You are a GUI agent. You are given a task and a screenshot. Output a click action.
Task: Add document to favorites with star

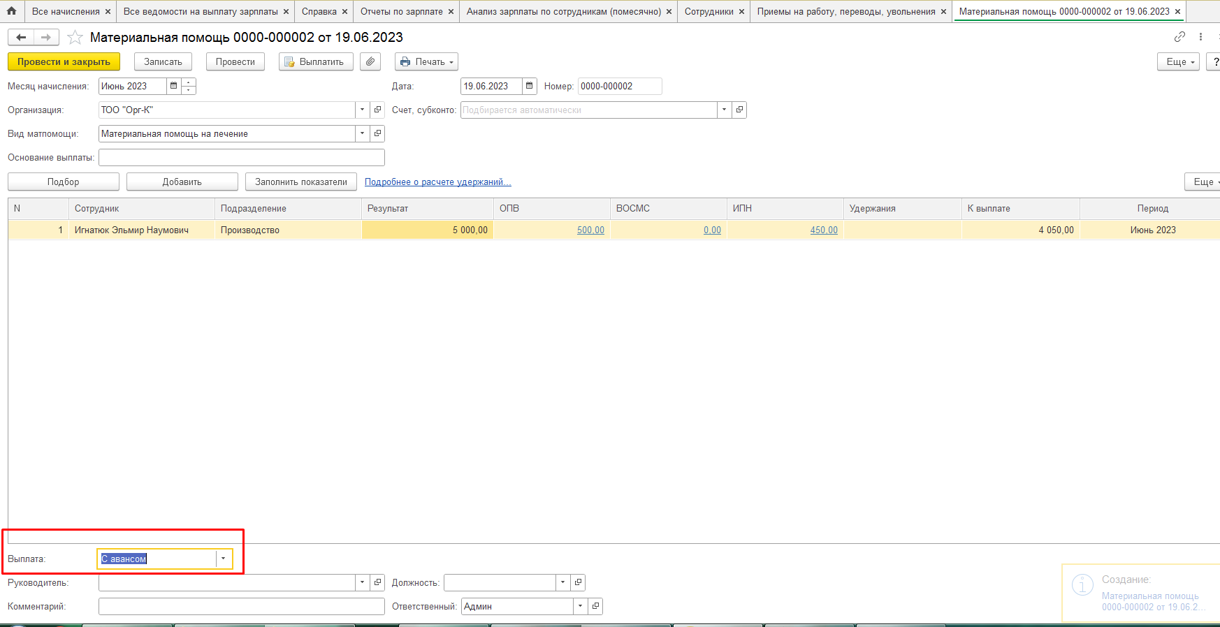pyautogui.click(x=75, y=38)
